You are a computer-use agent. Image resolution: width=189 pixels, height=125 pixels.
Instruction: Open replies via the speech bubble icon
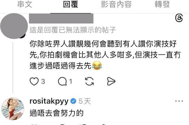[62, 81]
